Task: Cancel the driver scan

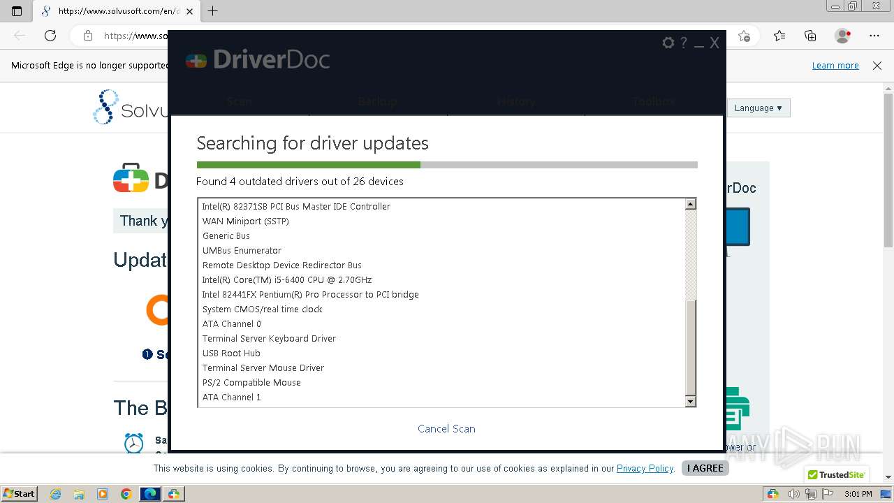Action: [446, 429]
